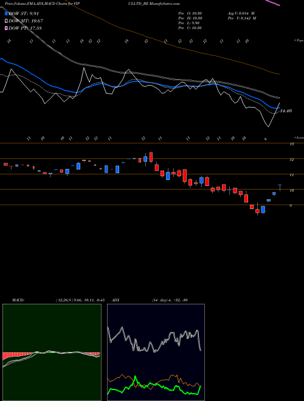Click the magenta DOW PT legend swatch
Viewport: 304px width, 401px height.
pos(6,28)
